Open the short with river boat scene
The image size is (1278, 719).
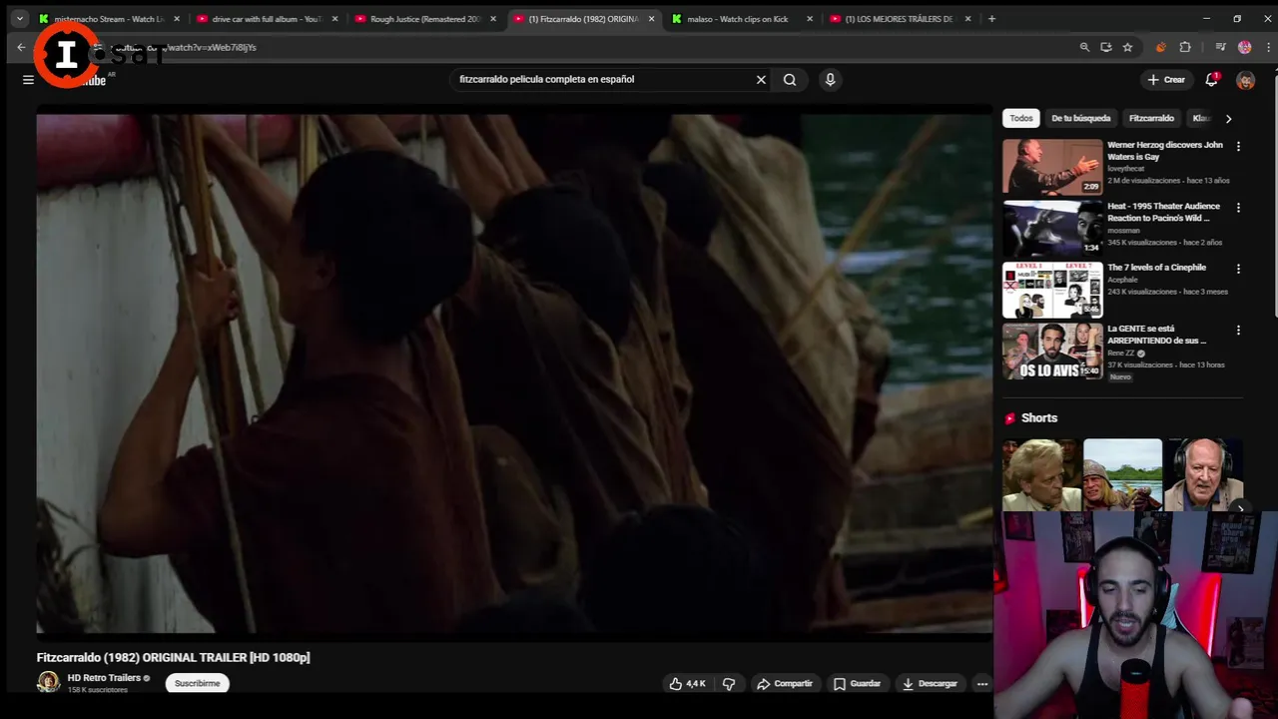[x=1122, y=475]
